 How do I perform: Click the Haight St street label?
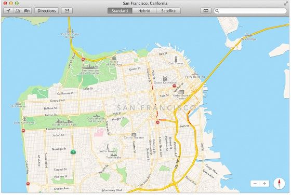[x=118, y=119]
